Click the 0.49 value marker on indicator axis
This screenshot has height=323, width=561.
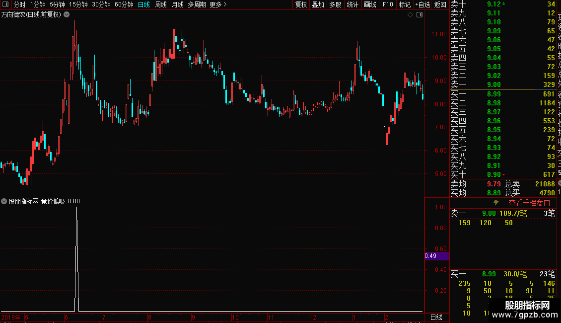pyautogui.click(x=436, y=256)
